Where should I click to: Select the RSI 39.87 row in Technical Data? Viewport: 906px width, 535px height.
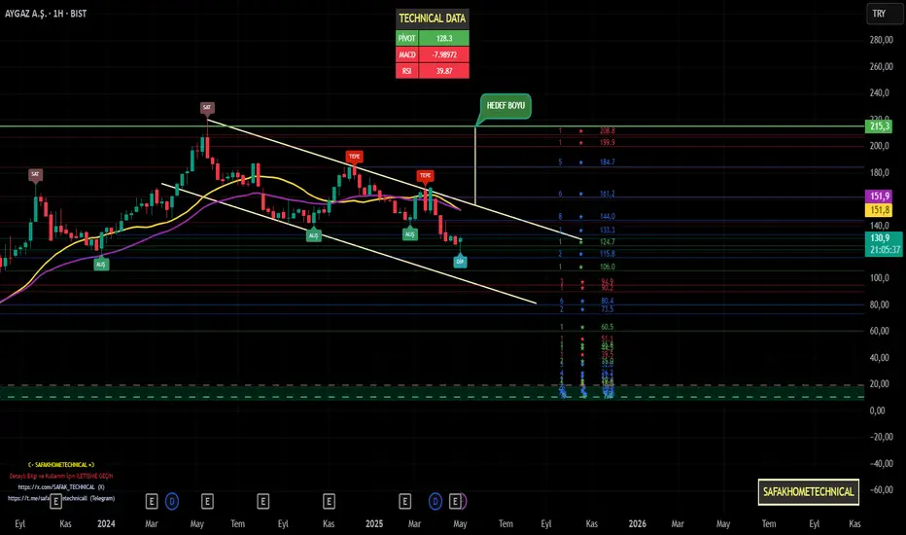click(x=433, y=71)
